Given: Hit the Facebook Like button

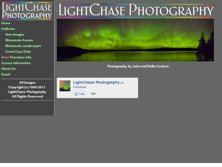Looking at the screenshot, I should point(80,93).
